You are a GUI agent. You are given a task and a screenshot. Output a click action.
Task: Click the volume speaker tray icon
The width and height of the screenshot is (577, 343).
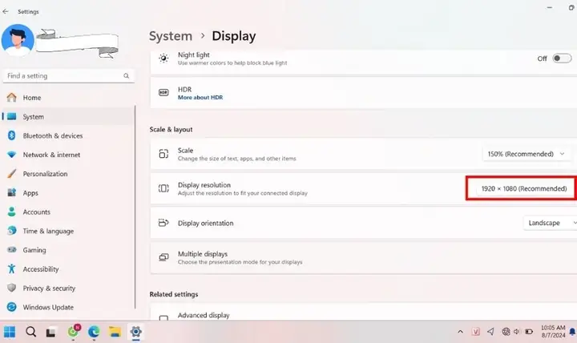[517, 332]
